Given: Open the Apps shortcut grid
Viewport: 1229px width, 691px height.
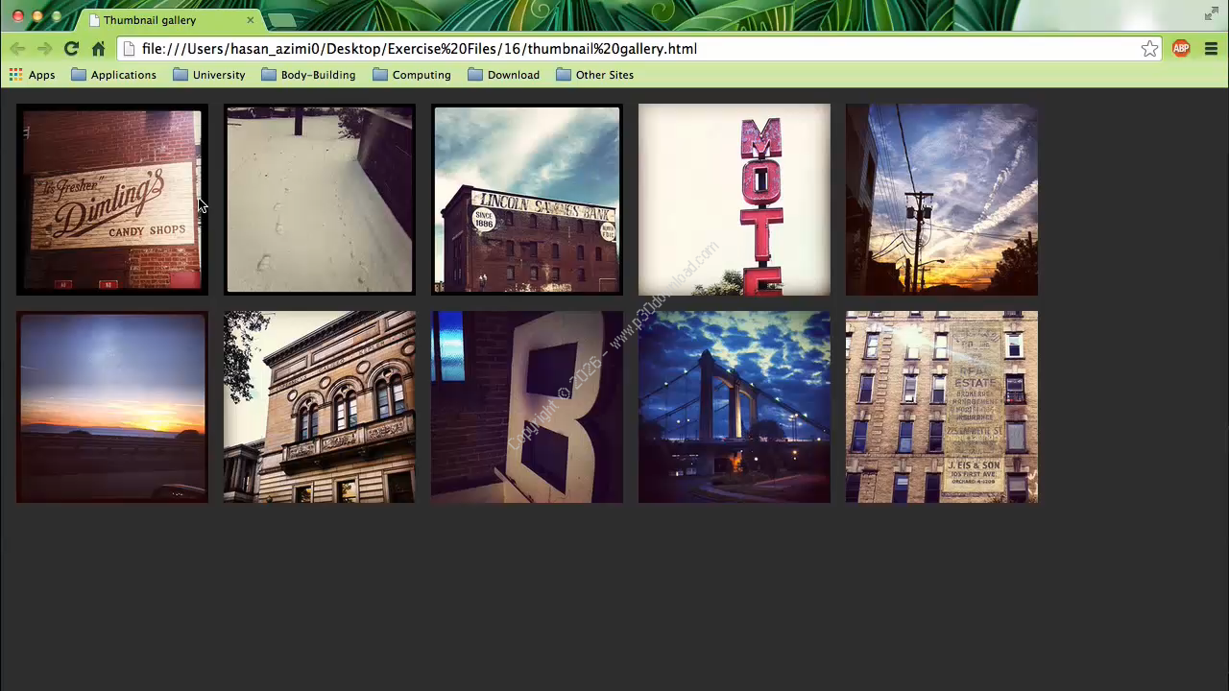Looking at the screenshot, I should point(32,75).
